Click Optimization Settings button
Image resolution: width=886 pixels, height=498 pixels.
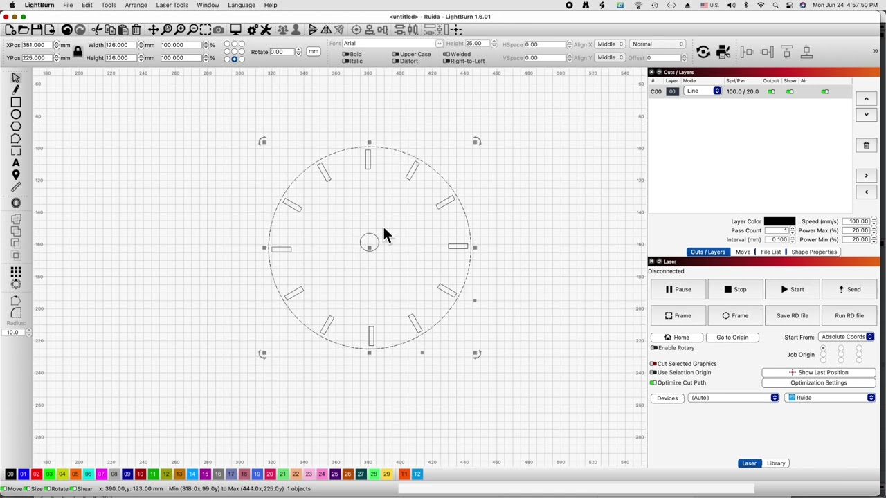point(819,382)
